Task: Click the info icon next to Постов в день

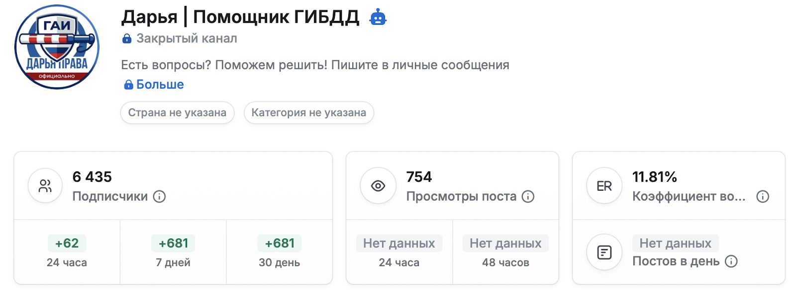Action: point(731,261)
